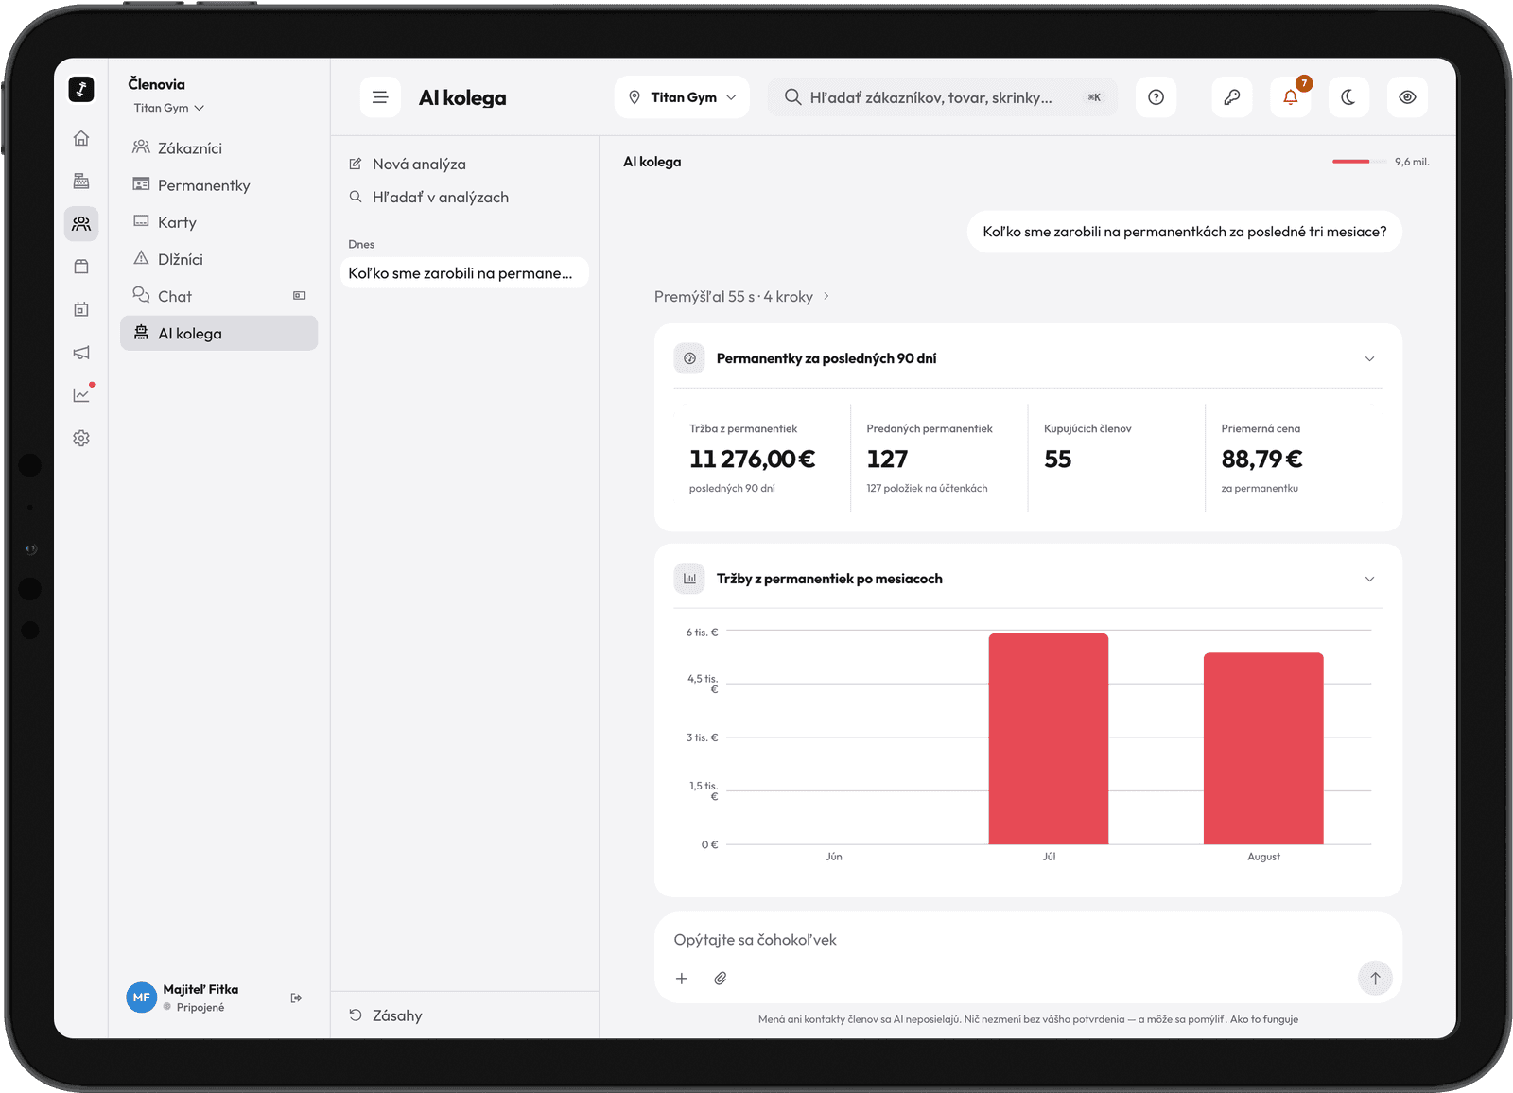Click the AI kolega page title
Viewport: 1513px width, 1093px height.
click(x=462, y=98)
